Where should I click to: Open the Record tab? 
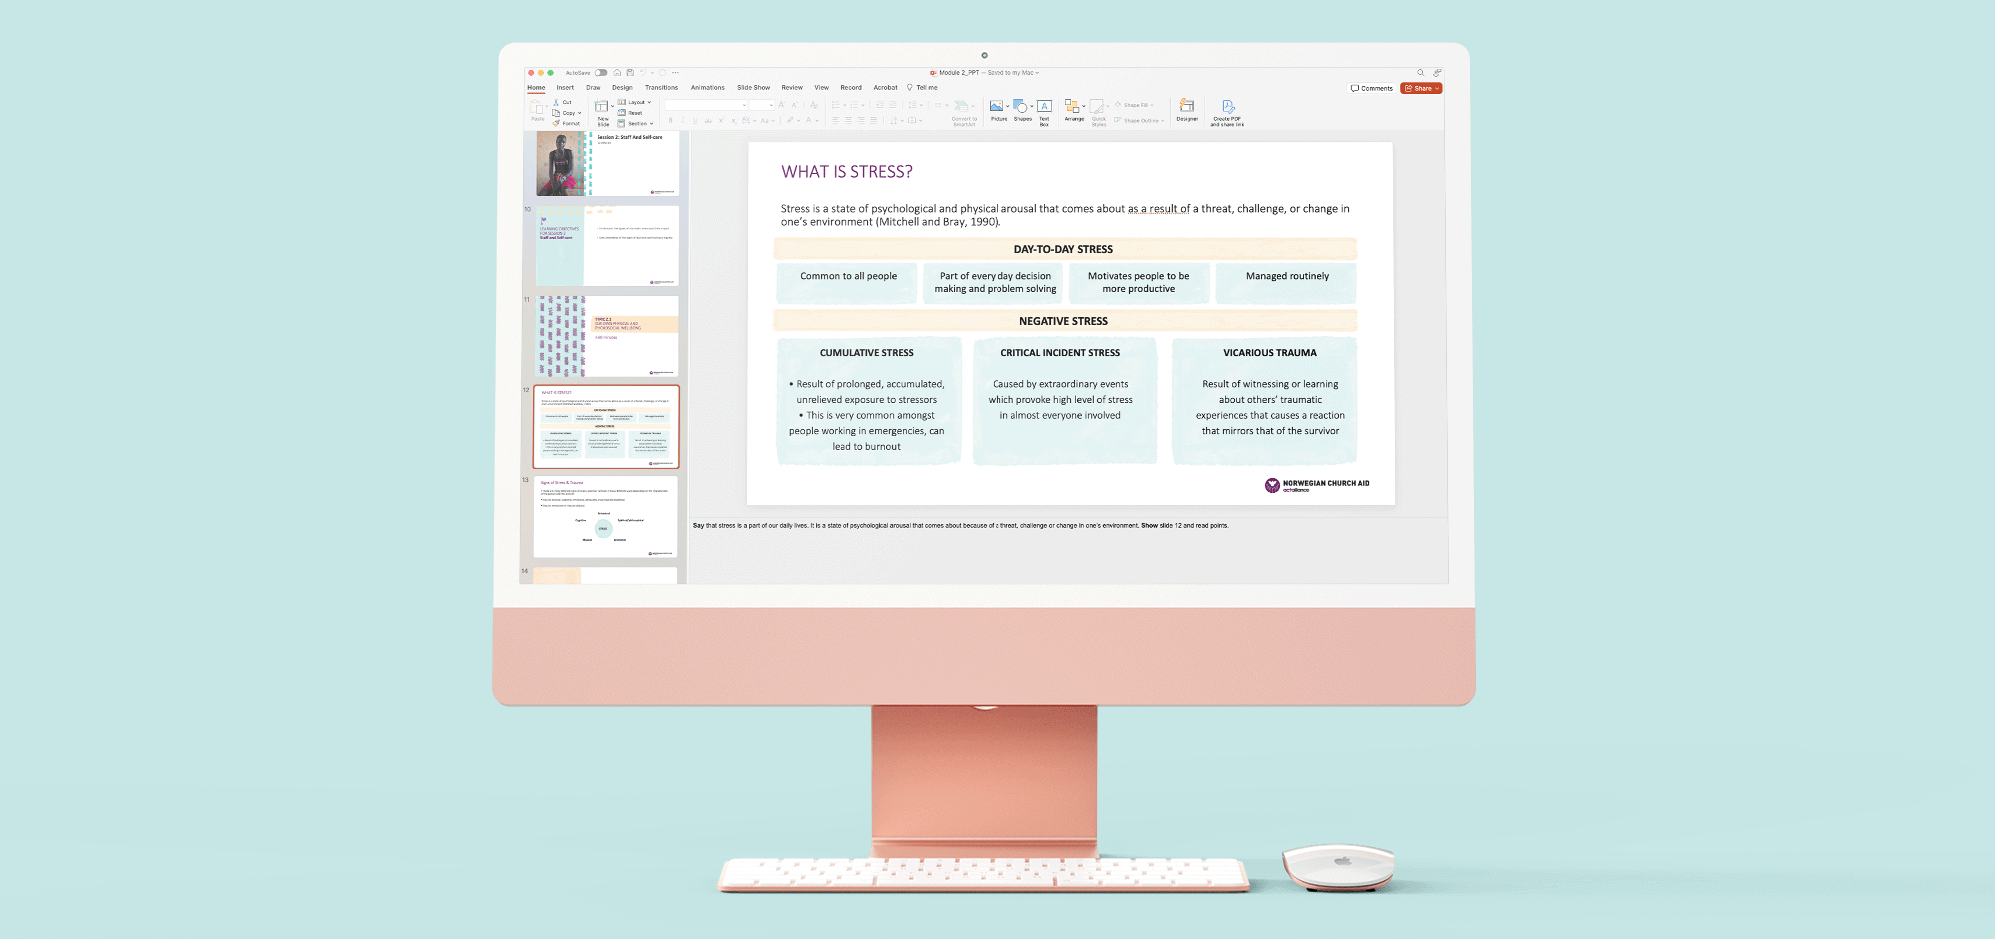(851, 88)
